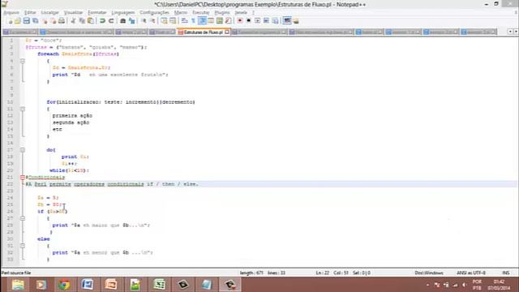Collapse the if block fold at line 27
Viewport: 519px width, 292px height.
click(x=23, y=218)
